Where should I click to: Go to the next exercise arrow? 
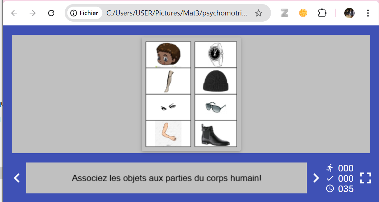tap(316, 178)
